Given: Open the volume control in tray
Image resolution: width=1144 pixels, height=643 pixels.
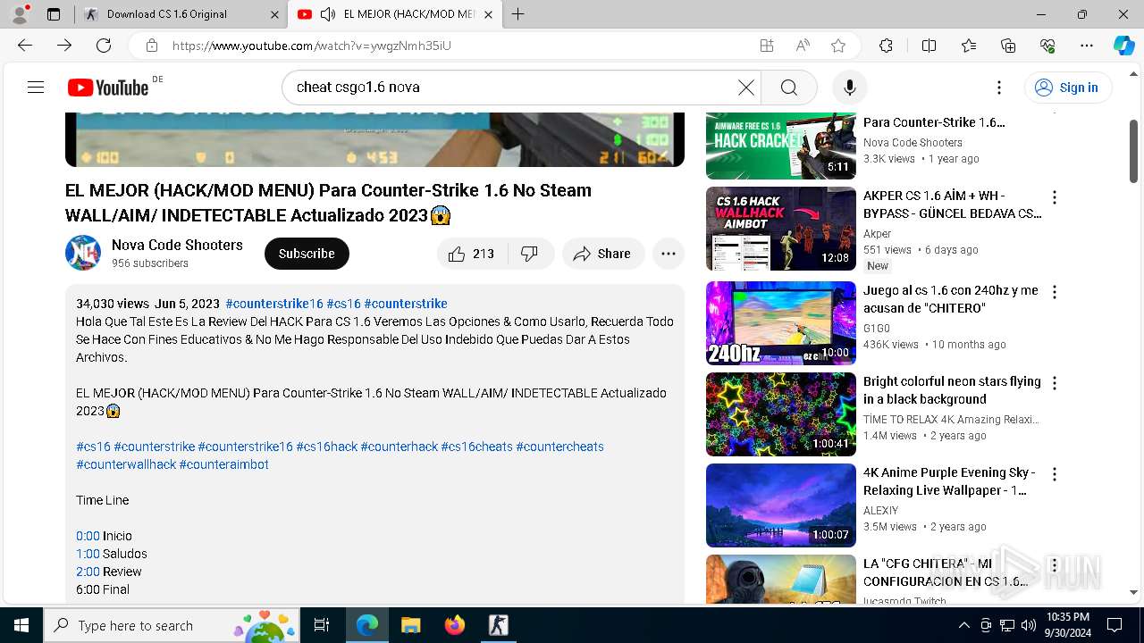Looking at the screenshot, I should tap(1028, 625).
